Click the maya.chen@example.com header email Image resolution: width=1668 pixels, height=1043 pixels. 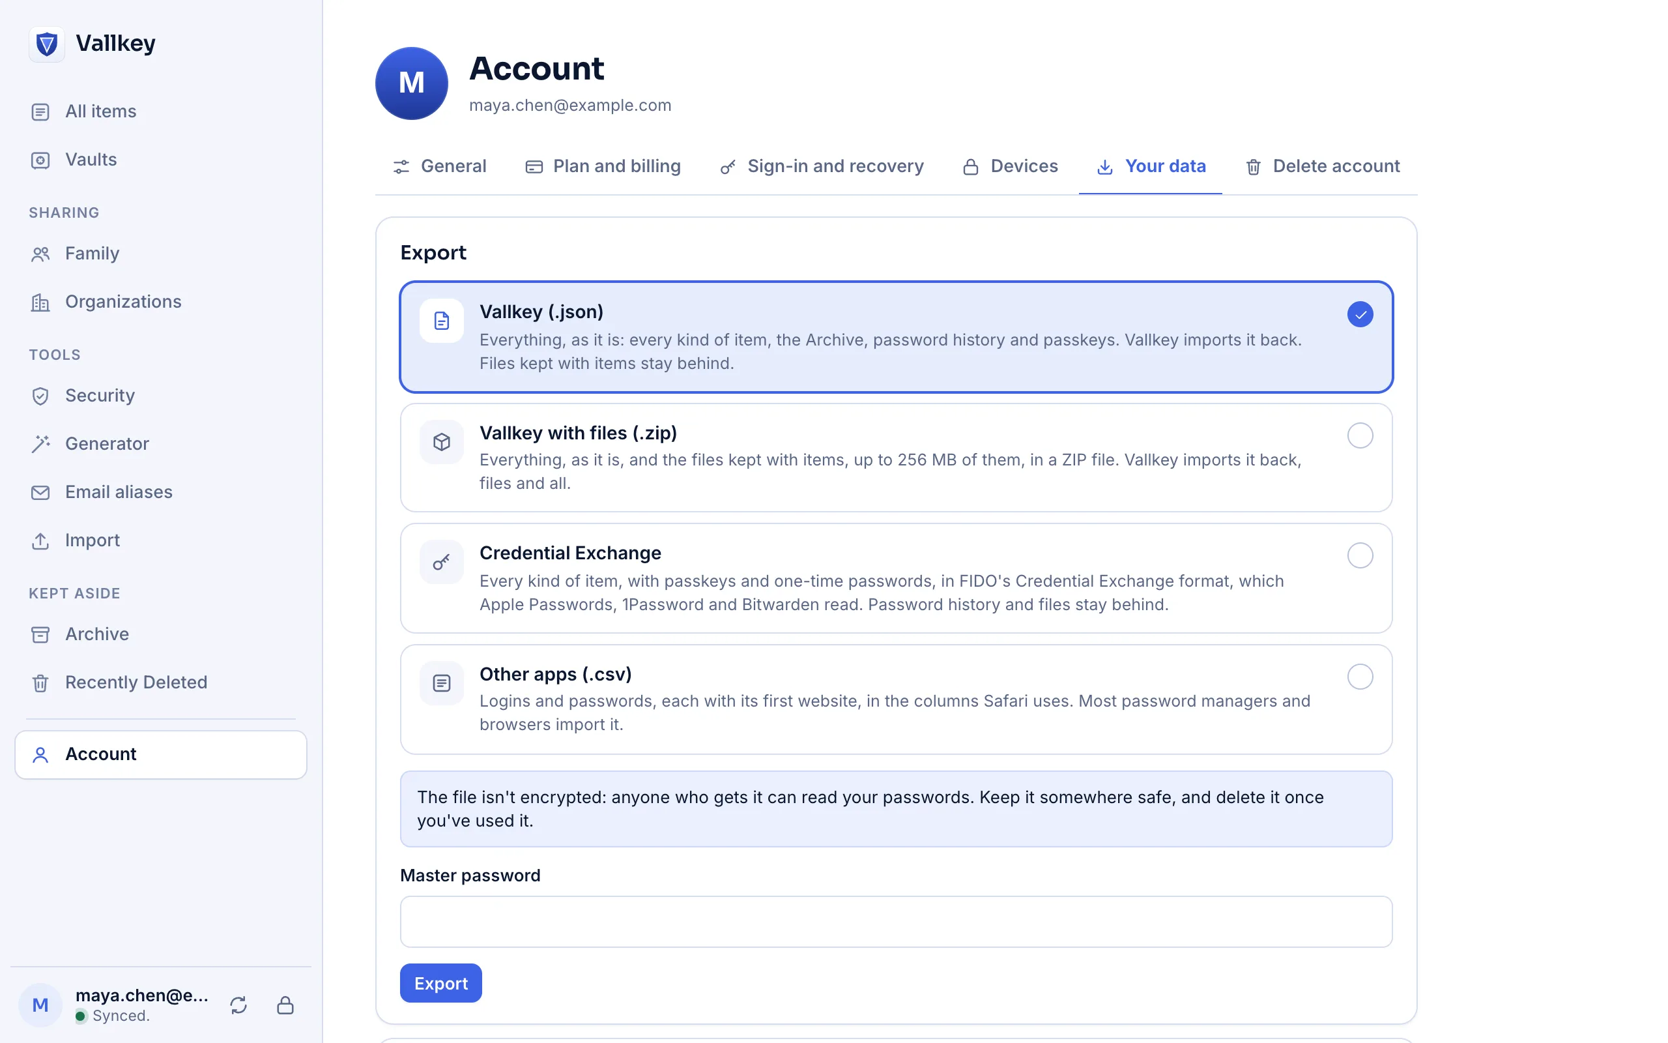click(x=570, y=106)
